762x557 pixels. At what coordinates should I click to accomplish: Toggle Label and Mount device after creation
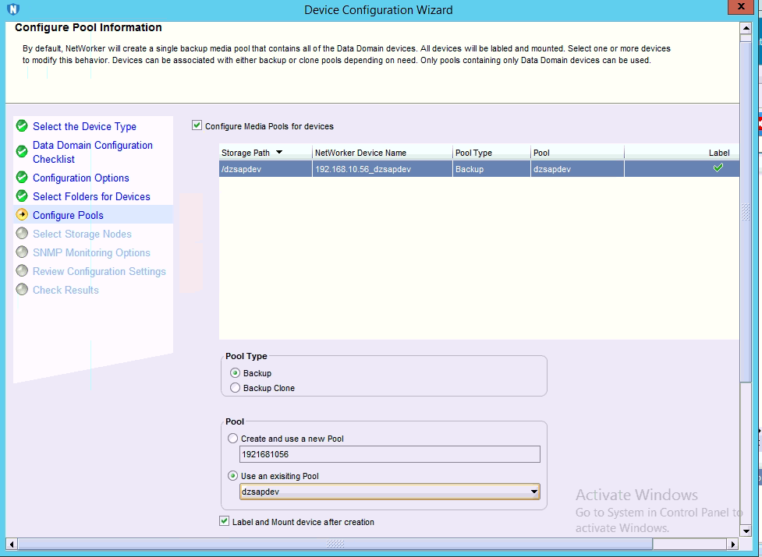click(225, 521)
